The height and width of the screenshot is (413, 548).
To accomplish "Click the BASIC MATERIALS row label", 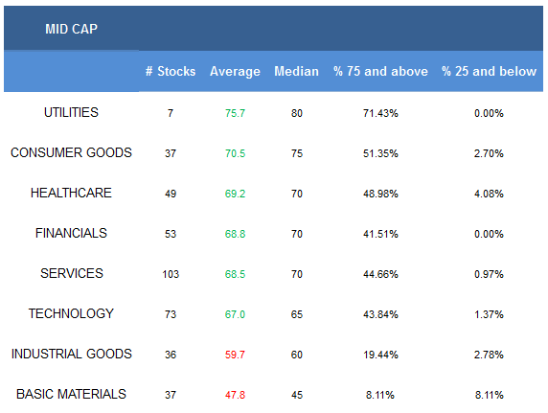I will [x=71, y=394].
